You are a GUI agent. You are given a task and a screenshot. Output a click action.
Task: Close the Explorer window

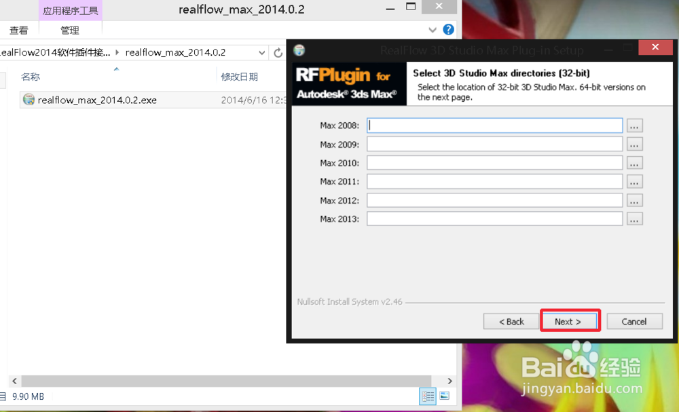[439, 7]
